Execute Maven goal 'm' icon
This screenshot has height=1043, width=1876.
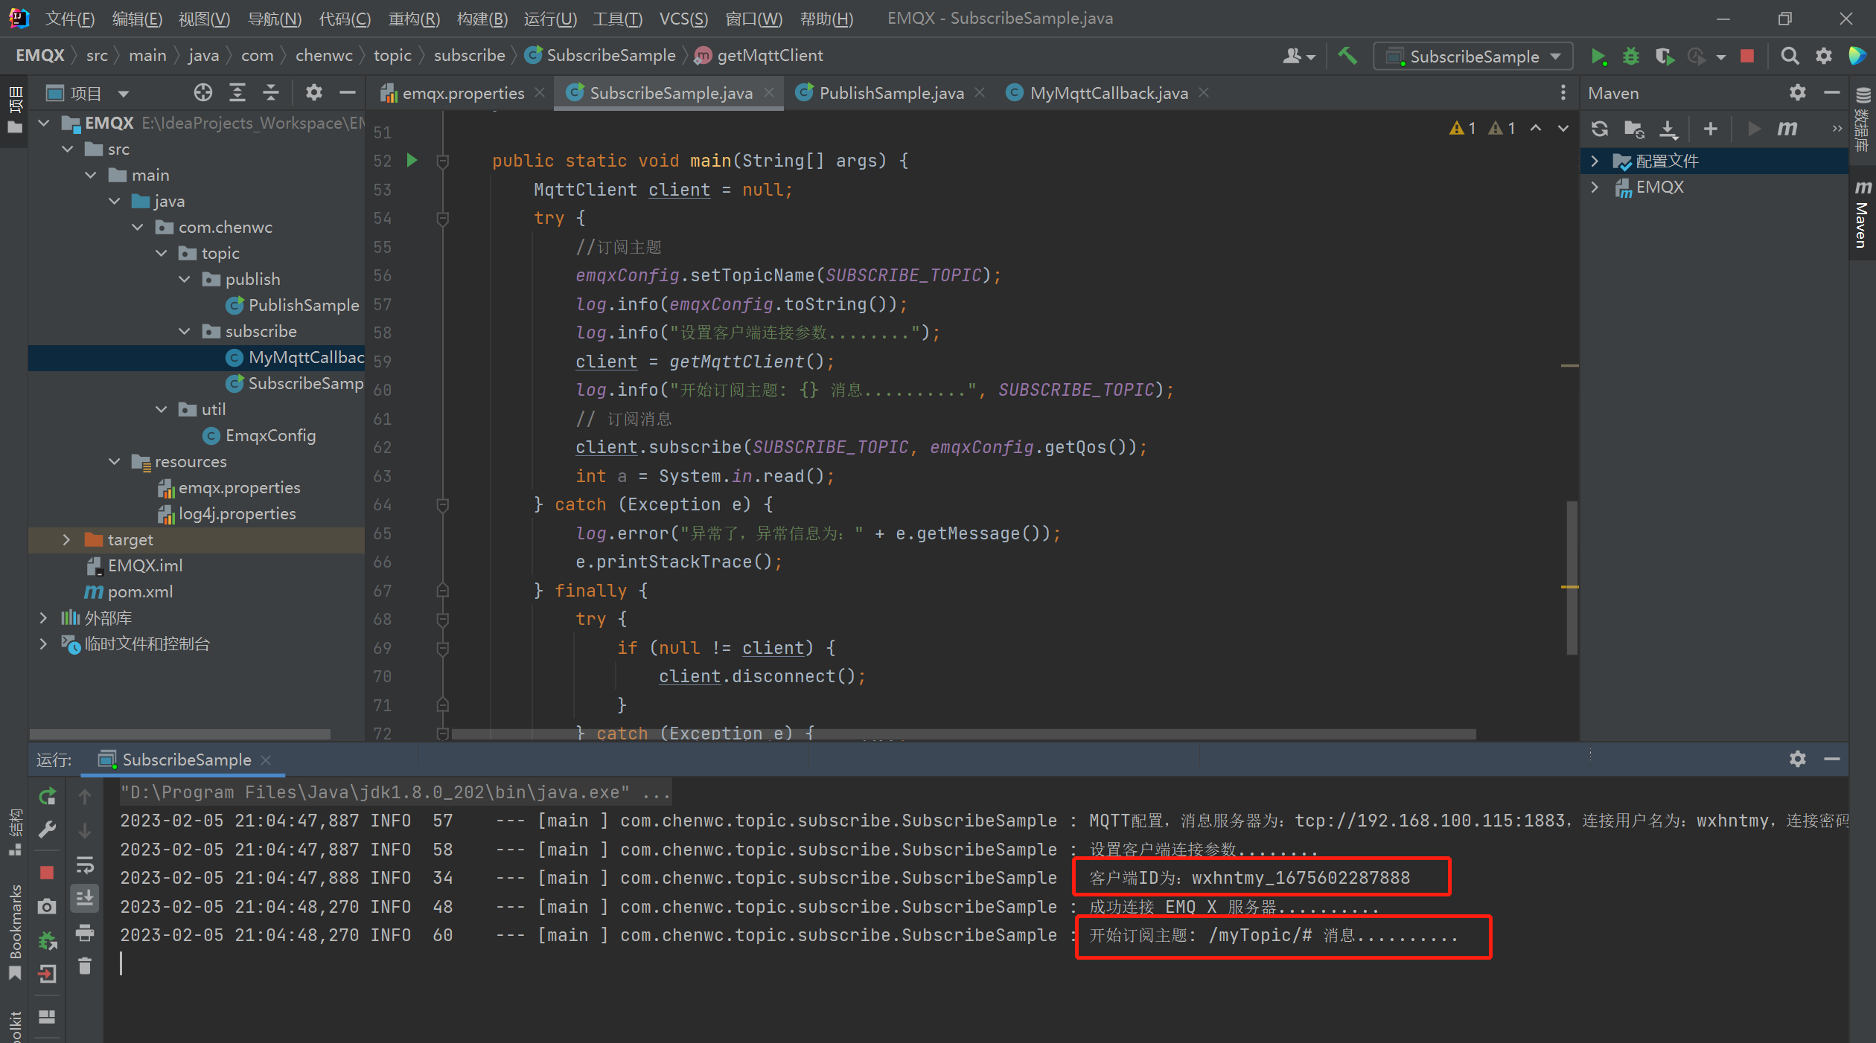[x=1787, y=129]
